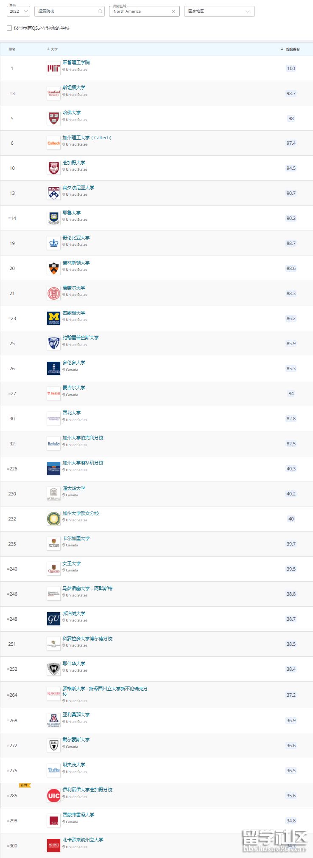Screen dimensions: 313x858
Task: Click the University of Michigan logo
Action: tap(53, 318)
